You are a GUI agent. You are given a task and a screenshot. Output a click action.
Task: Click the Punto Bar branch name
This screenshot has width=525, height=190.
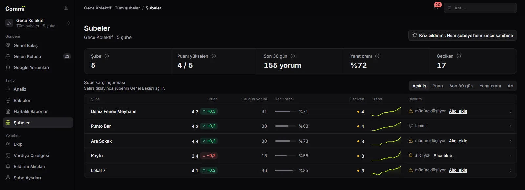[101, 126]
